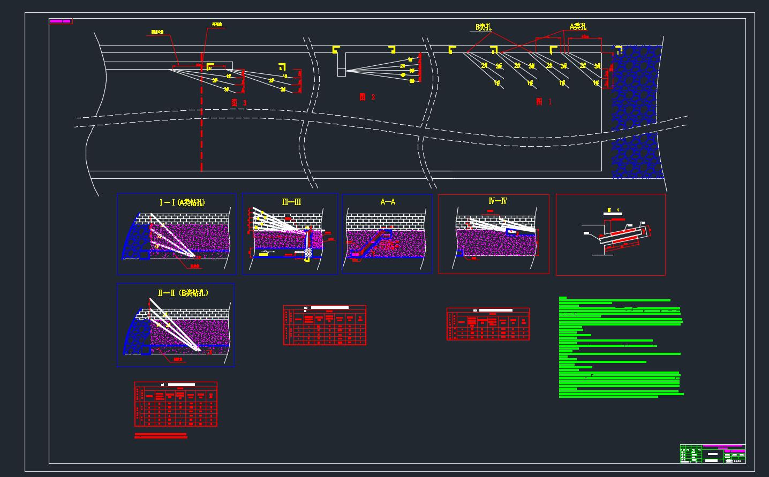This screenshot has height=477, width=769.
Task: Select the title block in bottom-right corner
Action: (x=712, y=453)
